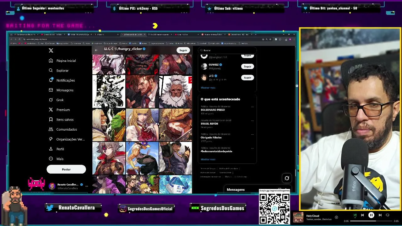Click the Explorar magnifier icon
The width and height of the screenshot is (402, 226).
pos(51,70)
